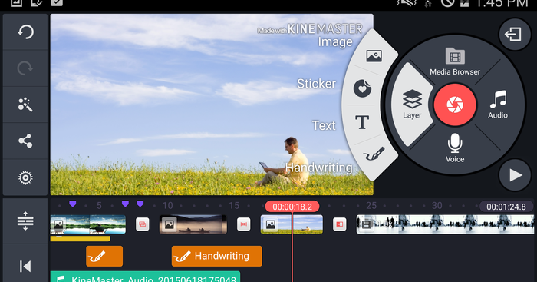Image resolution: width=537 pixels, height=282 pixels.
Task: Play the project preview
Action: [515, 175]
